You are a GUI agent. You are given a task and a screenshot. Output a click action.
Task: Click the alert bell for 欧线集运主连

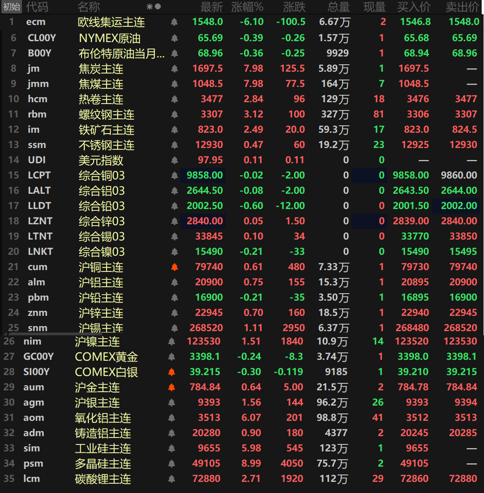[174, 22]
